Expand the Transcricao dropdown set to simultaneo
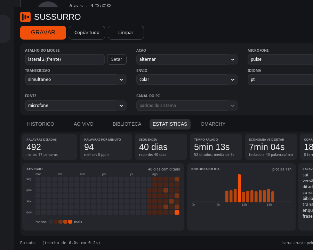 coord(76,80)
